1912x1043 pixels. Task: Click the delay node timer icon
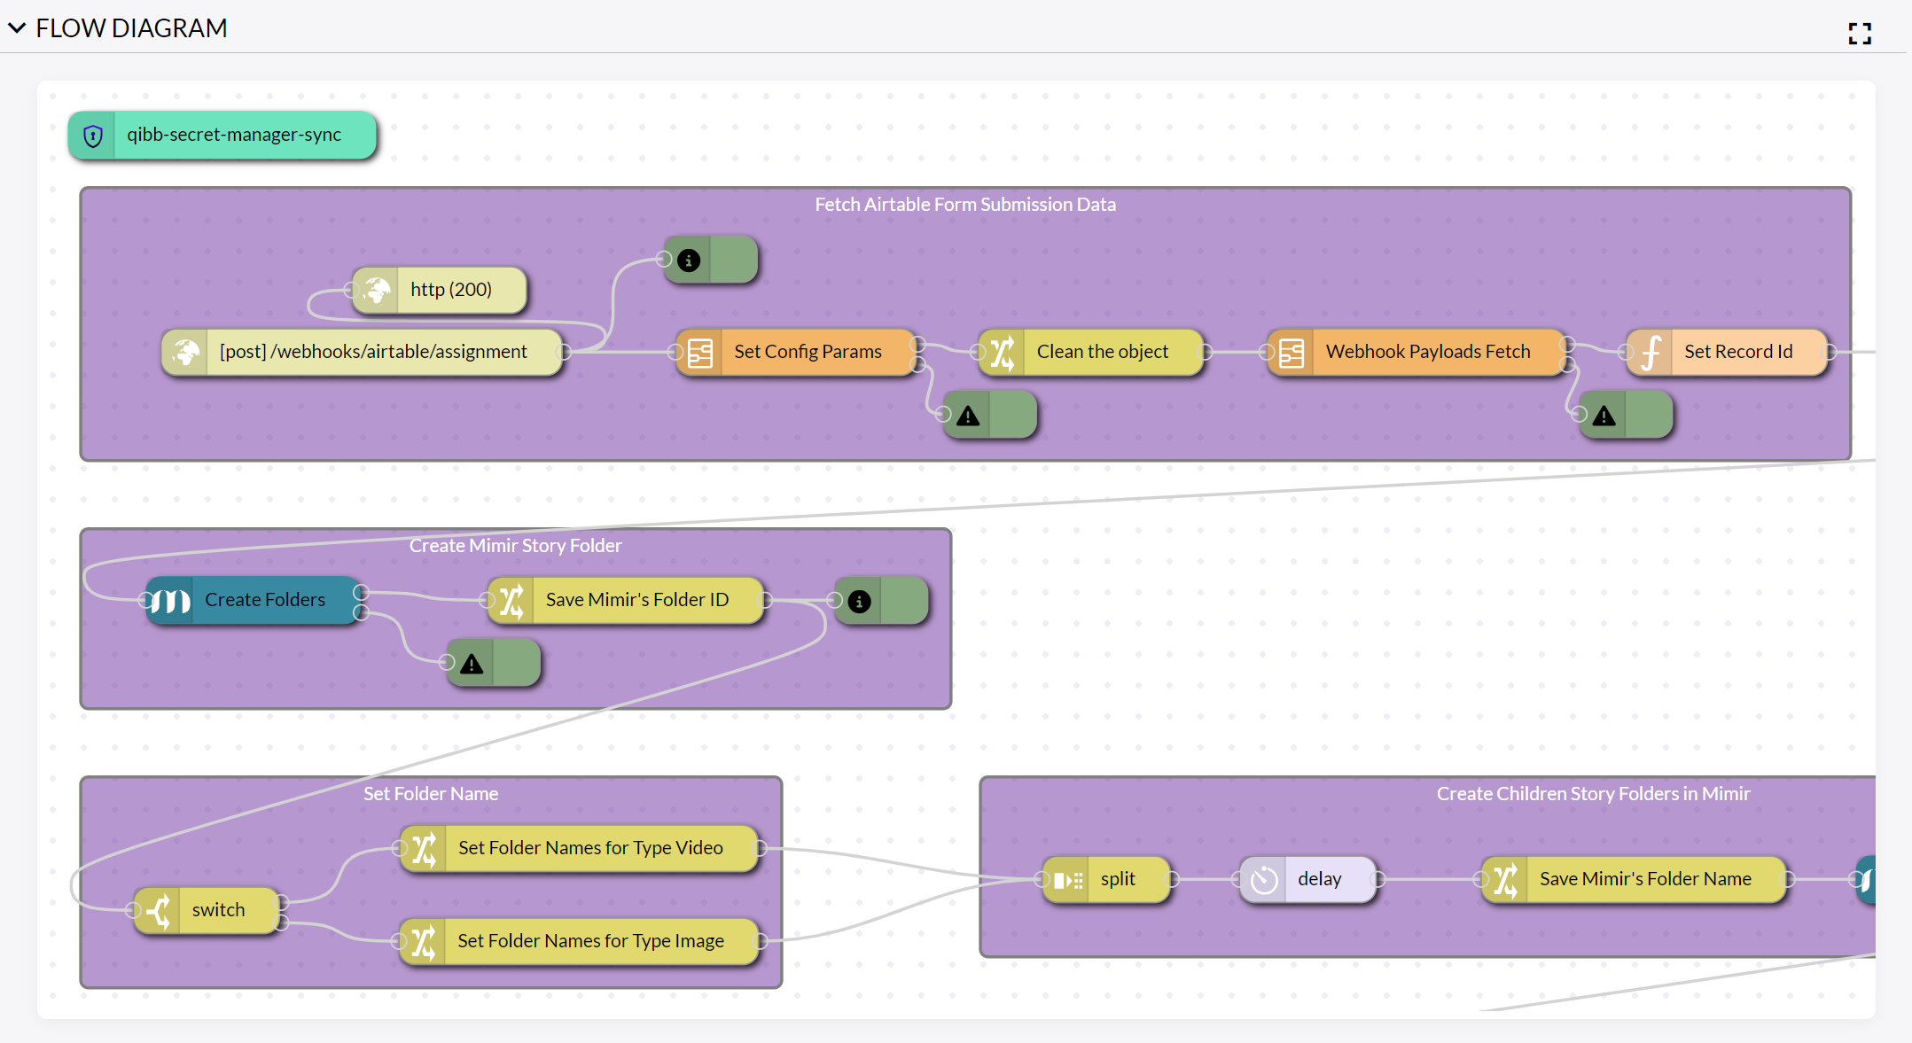[x=1264, y=880]
